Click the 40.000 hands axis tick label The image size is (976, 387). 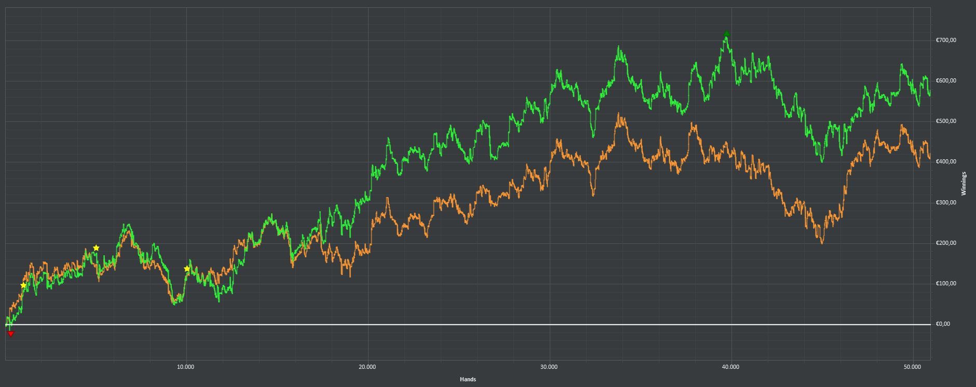tap(730, 367)
